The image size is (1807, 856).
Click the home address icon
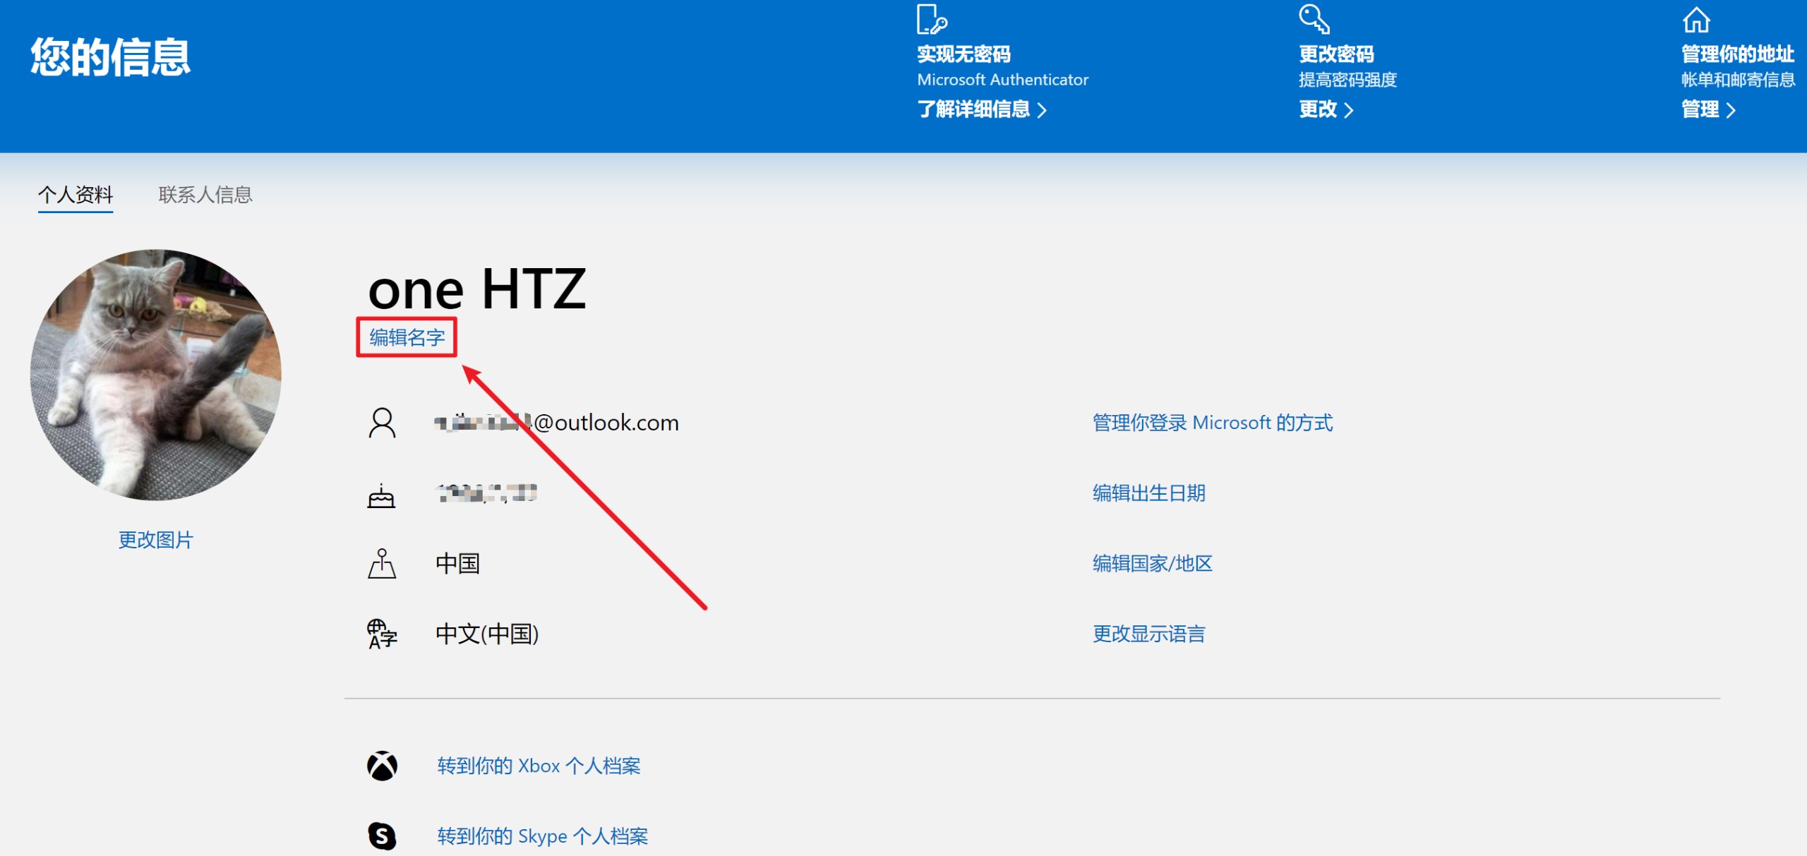pos(1696,20)
